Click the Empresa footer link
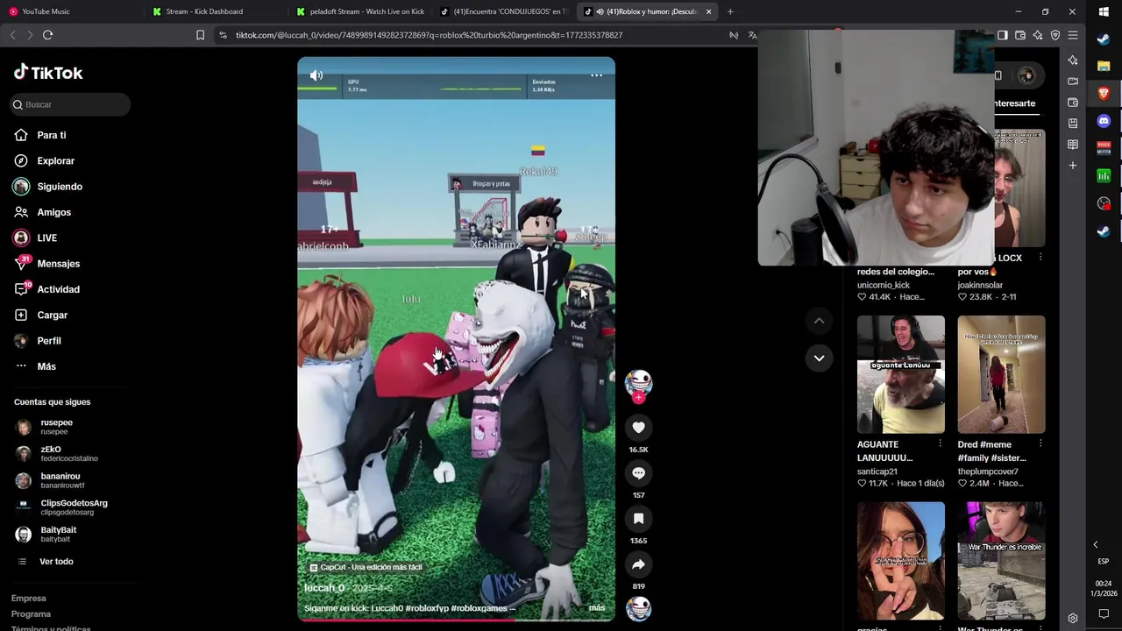The width and height of the screenshot is (1122, 631). [x=28, y=599]
